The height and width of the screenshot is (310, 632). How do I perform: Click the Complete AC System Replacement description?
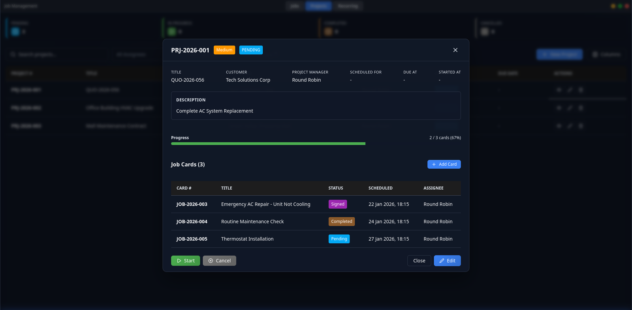point(214,111)
